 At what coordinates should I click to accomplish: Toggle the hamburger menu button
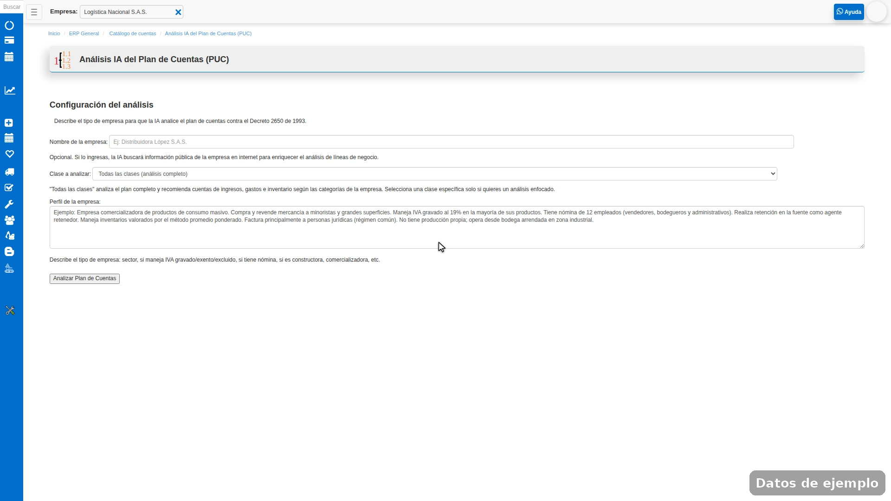tap(34, 12)
